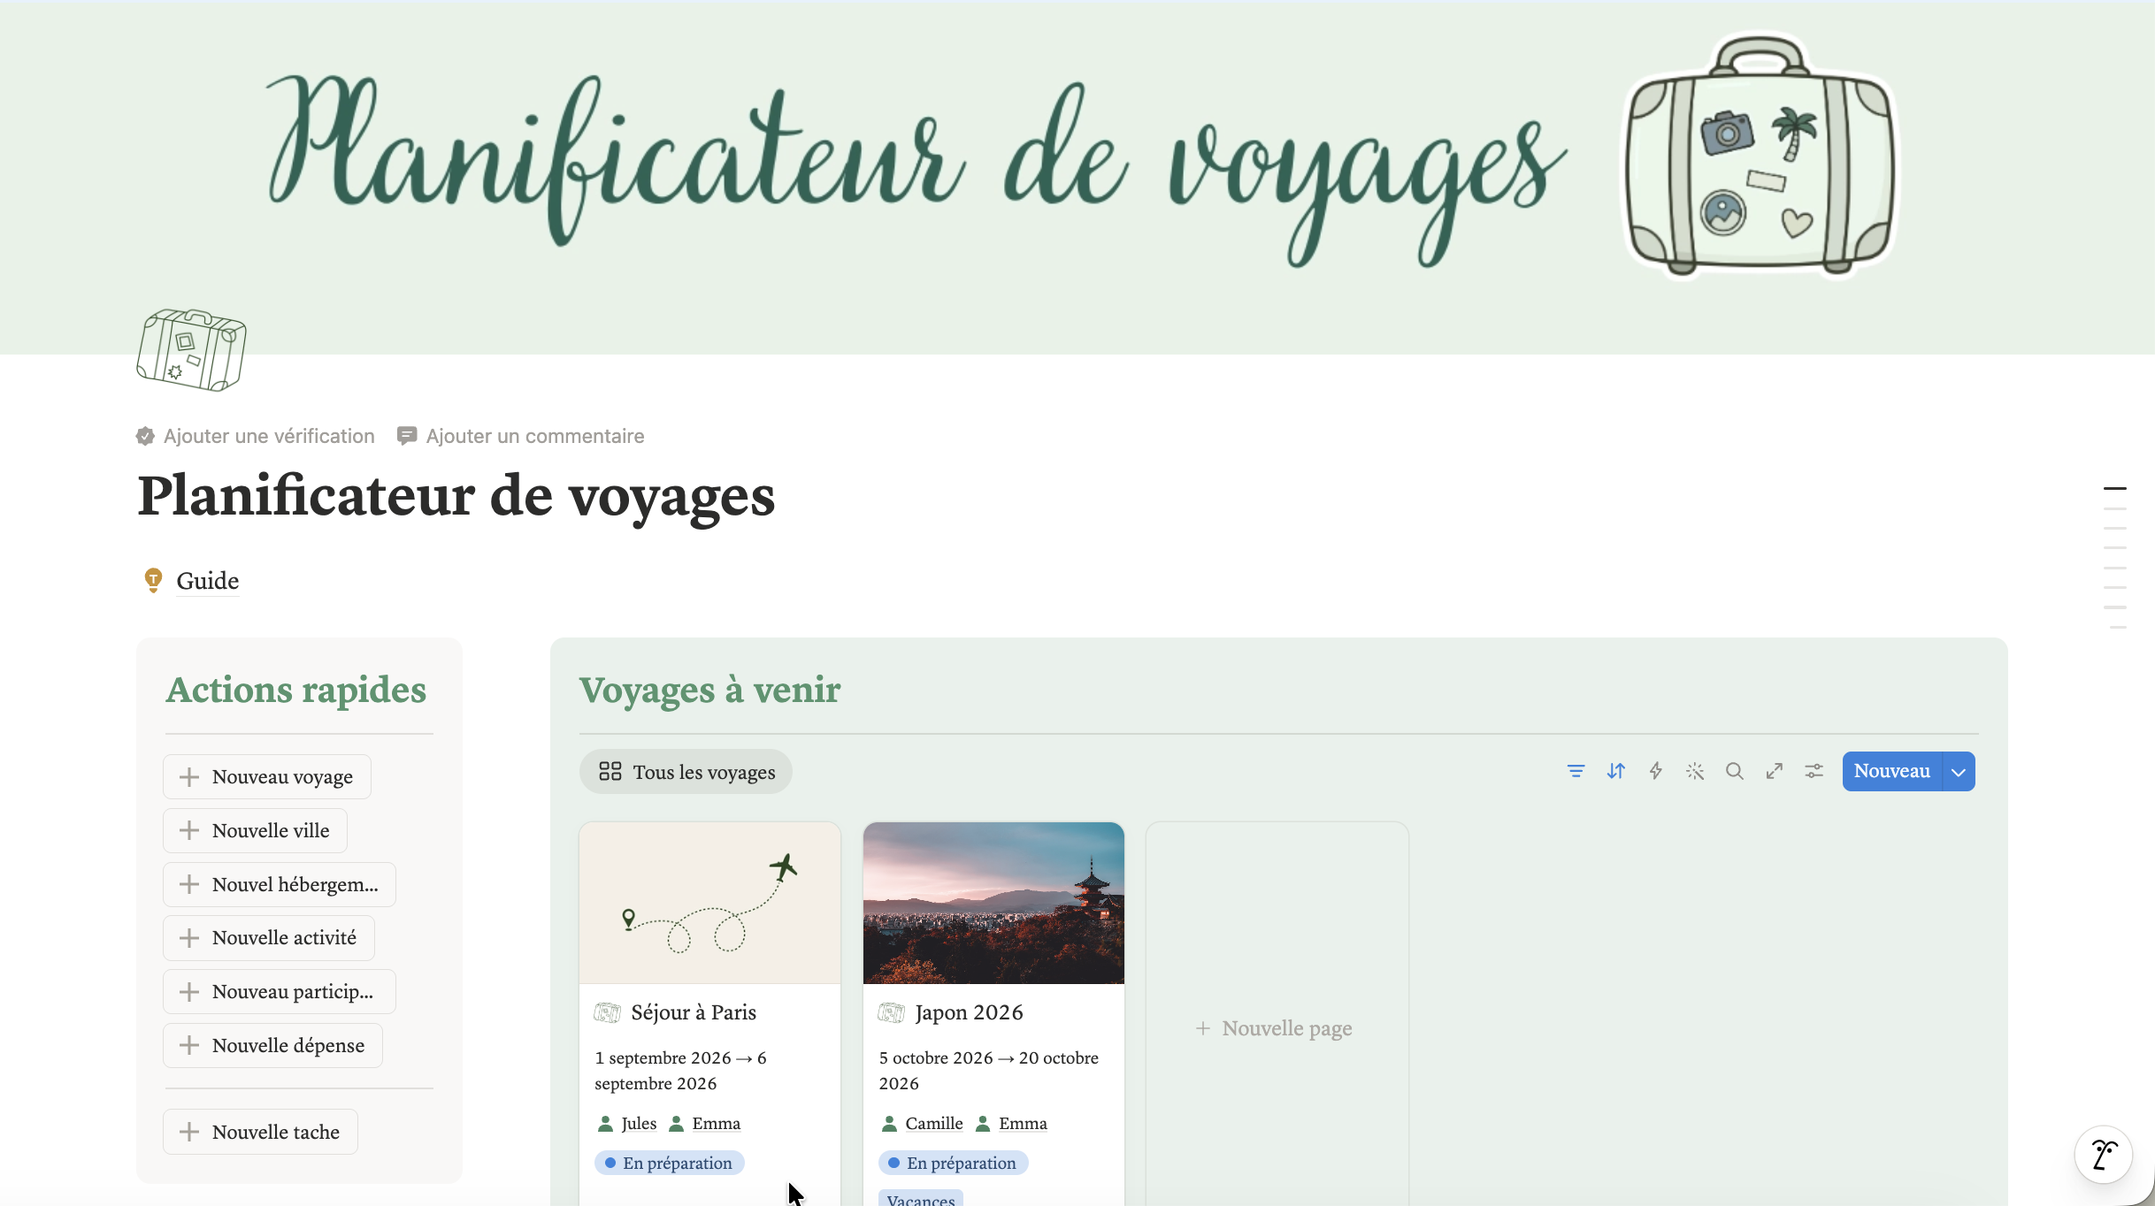Open the database search magnifier icon
Viewport: 2155px width, 1206px height.
(1735, 771)
